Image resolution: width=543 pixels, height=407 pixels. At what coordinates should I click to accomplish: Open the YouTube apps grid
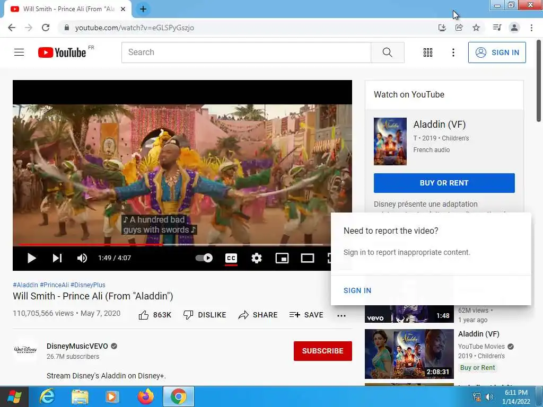pyautogui.click(x=428, y=52)
